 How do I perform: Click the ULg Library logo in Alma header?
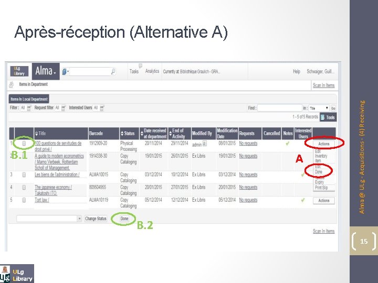pos(19,71)
